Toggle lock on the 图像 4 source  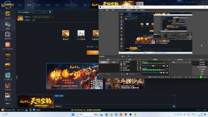140,64
